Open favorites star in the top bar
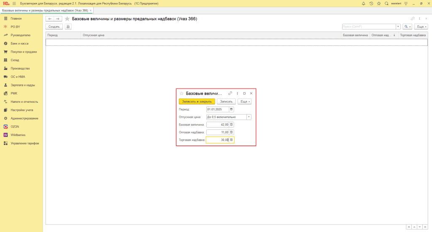 pos(379,3)
